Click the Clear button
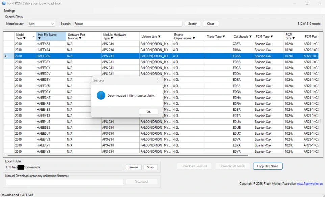325x197 pixels. (x=211, y=24)
